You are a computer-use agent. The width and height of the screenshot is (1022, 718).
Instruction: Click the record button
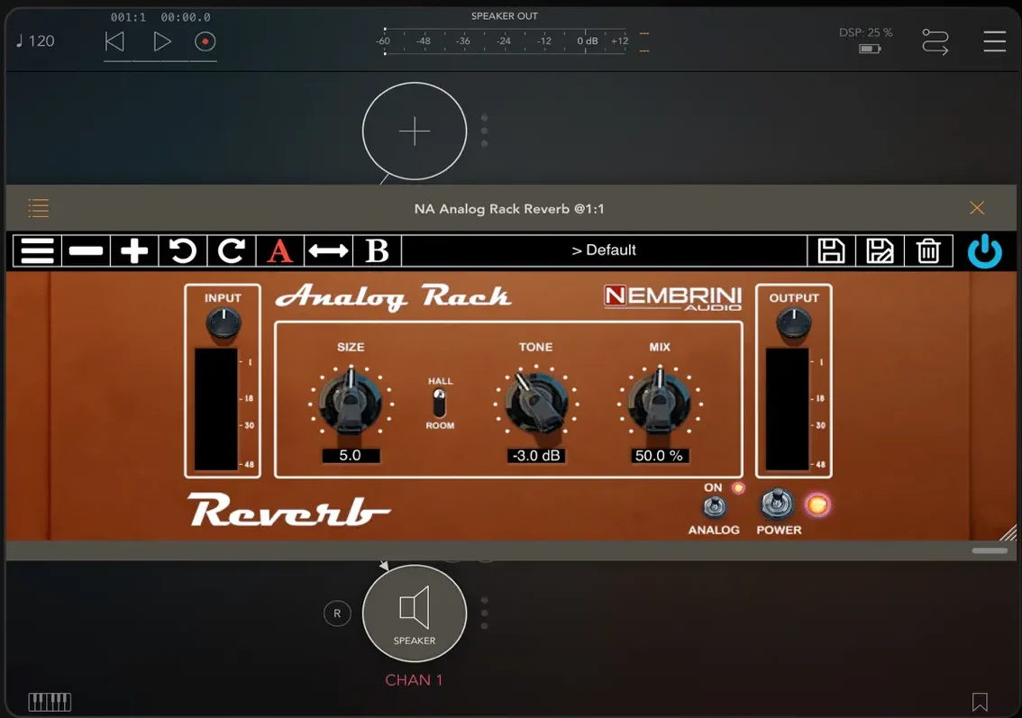click(x=205, y=41)
